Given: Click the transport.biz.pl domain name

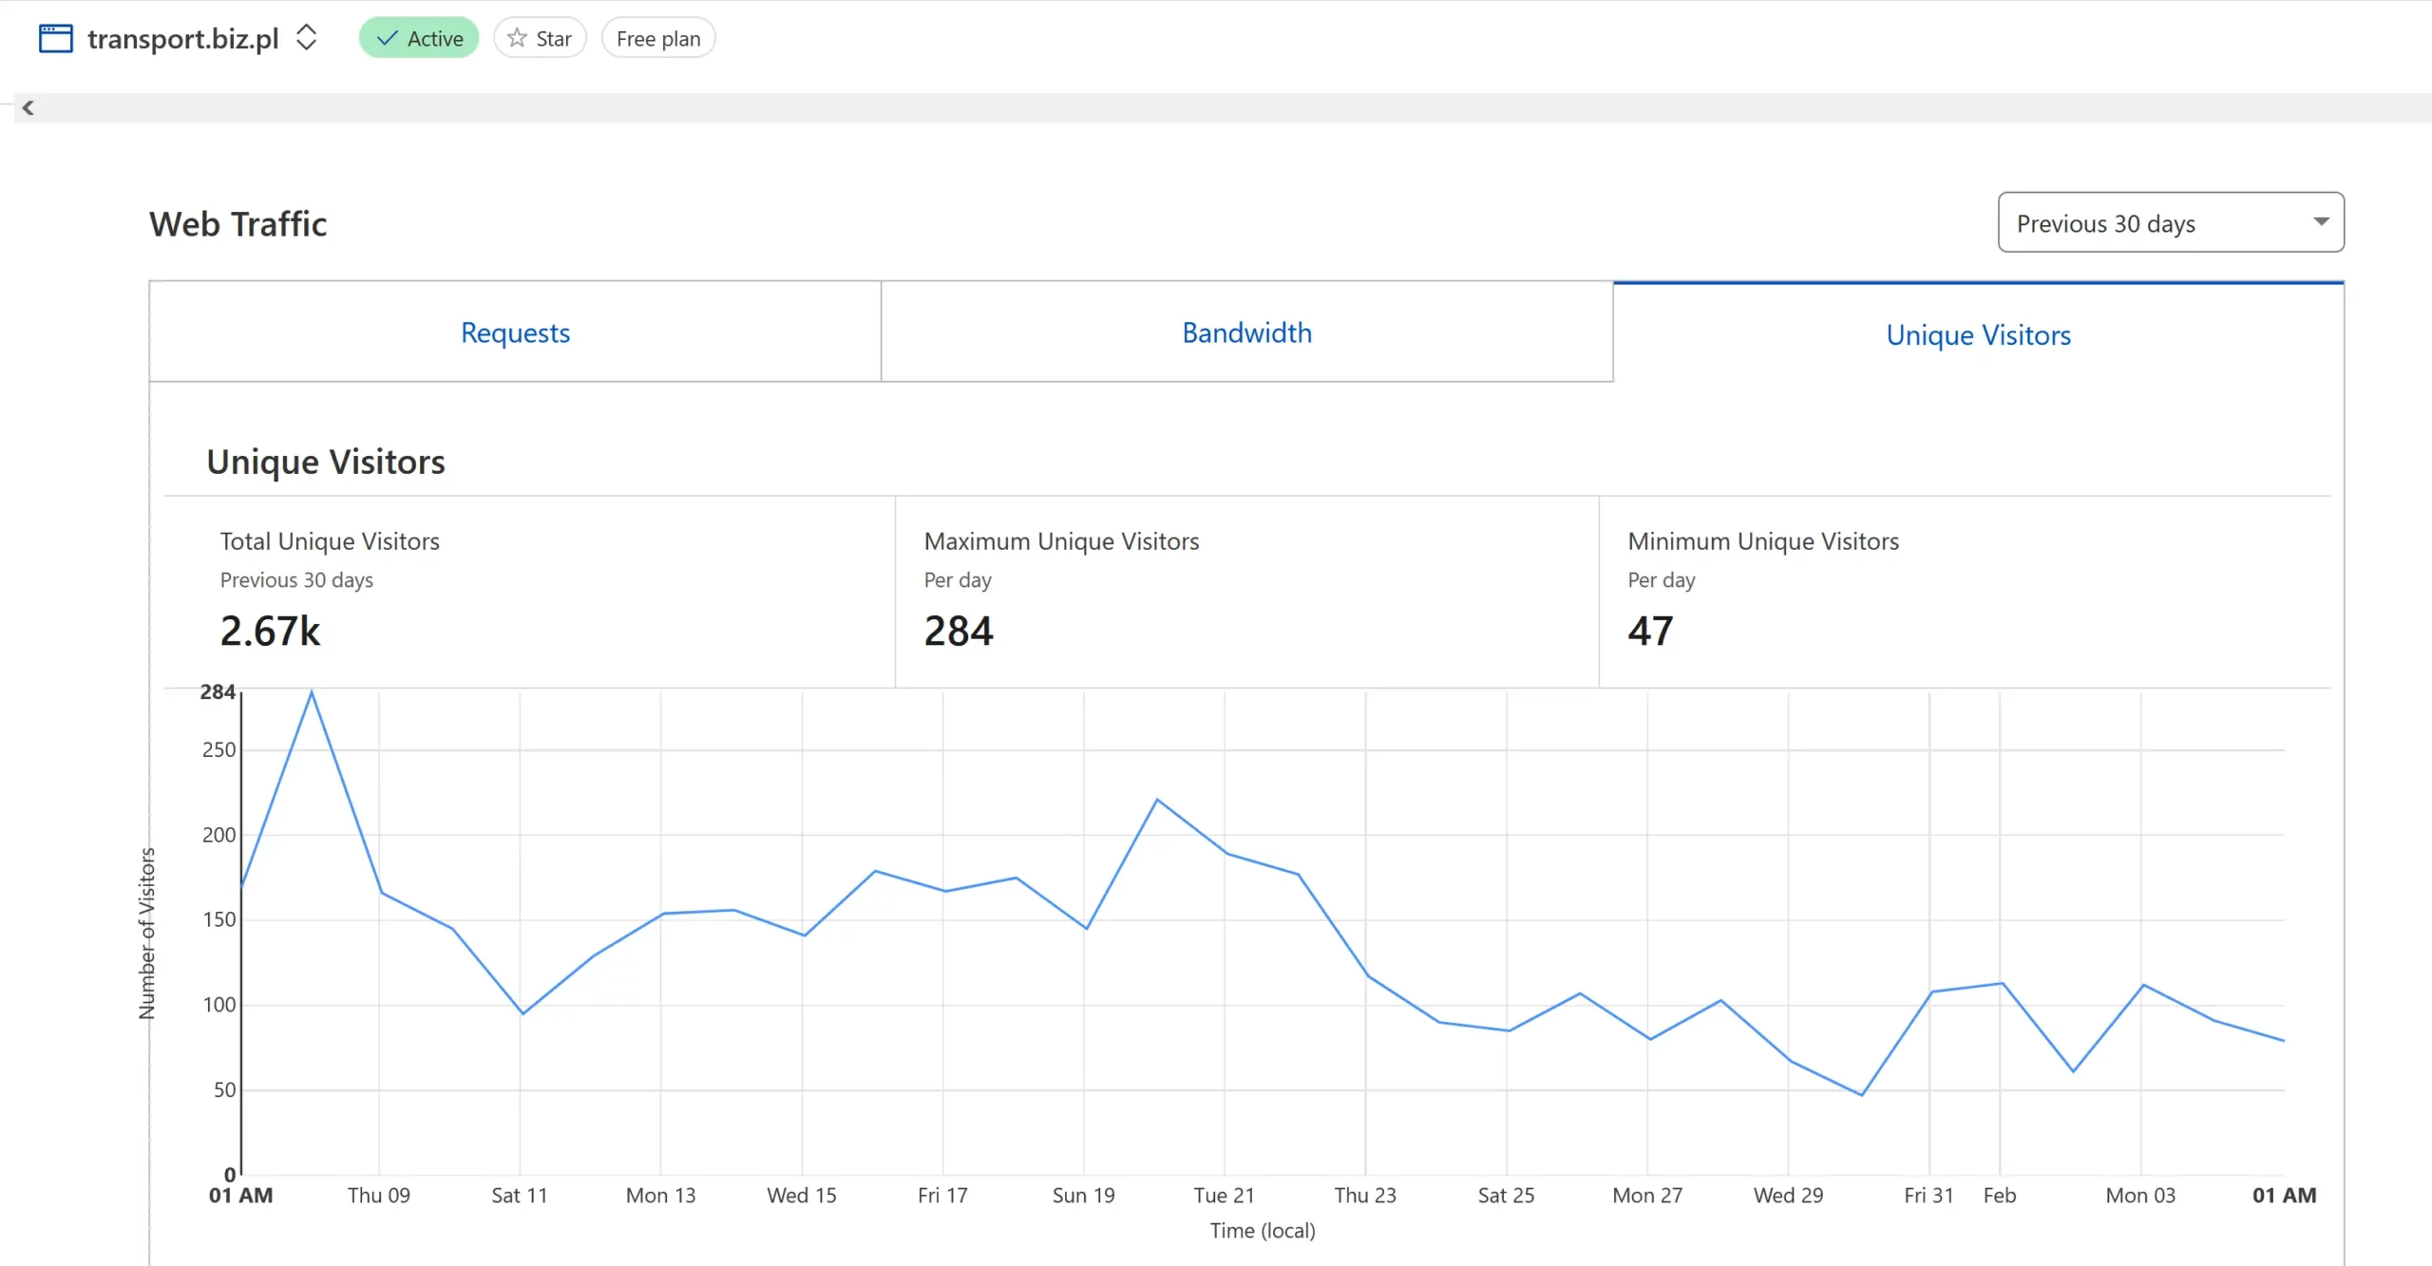Looking at the screenshot, I should (x=182, y=38).
